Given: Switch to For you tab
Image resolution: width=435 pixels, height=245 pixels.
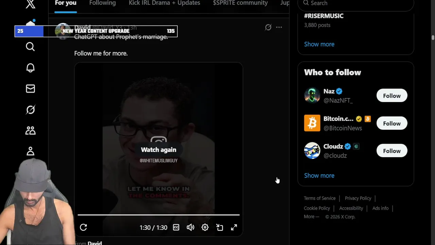Looking at the screenshot, I should point(66,3).
